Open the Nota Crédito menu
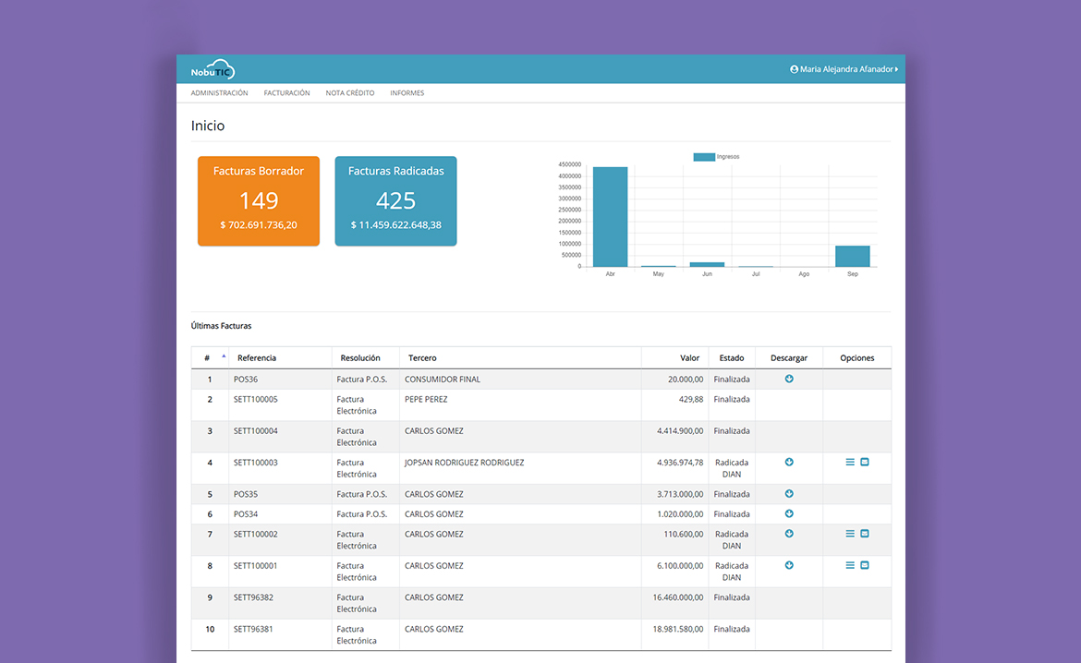The height and width of the screenshot is (663, 1081). pos(350,93)
